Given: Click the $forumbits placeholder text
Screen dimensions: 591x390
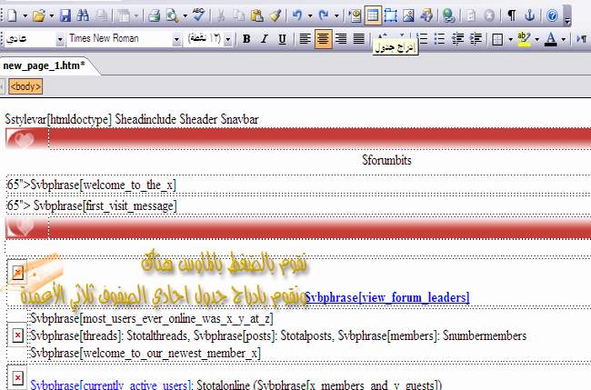Looking at the screenshot, I should [387, 159].
